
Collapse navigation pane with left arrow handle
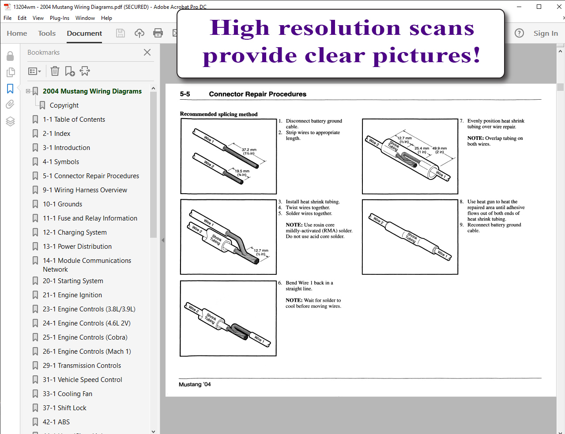click(x=162, y=240)
